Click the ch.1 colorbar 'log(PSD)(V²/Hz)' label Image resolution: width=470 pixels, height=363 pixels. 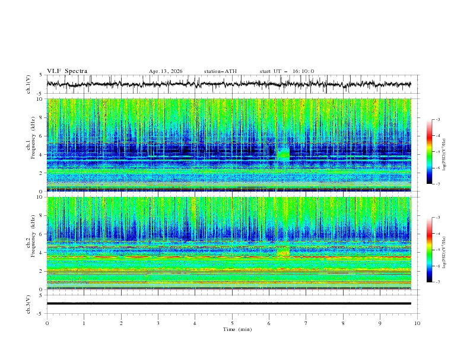(x=444, y=154)
